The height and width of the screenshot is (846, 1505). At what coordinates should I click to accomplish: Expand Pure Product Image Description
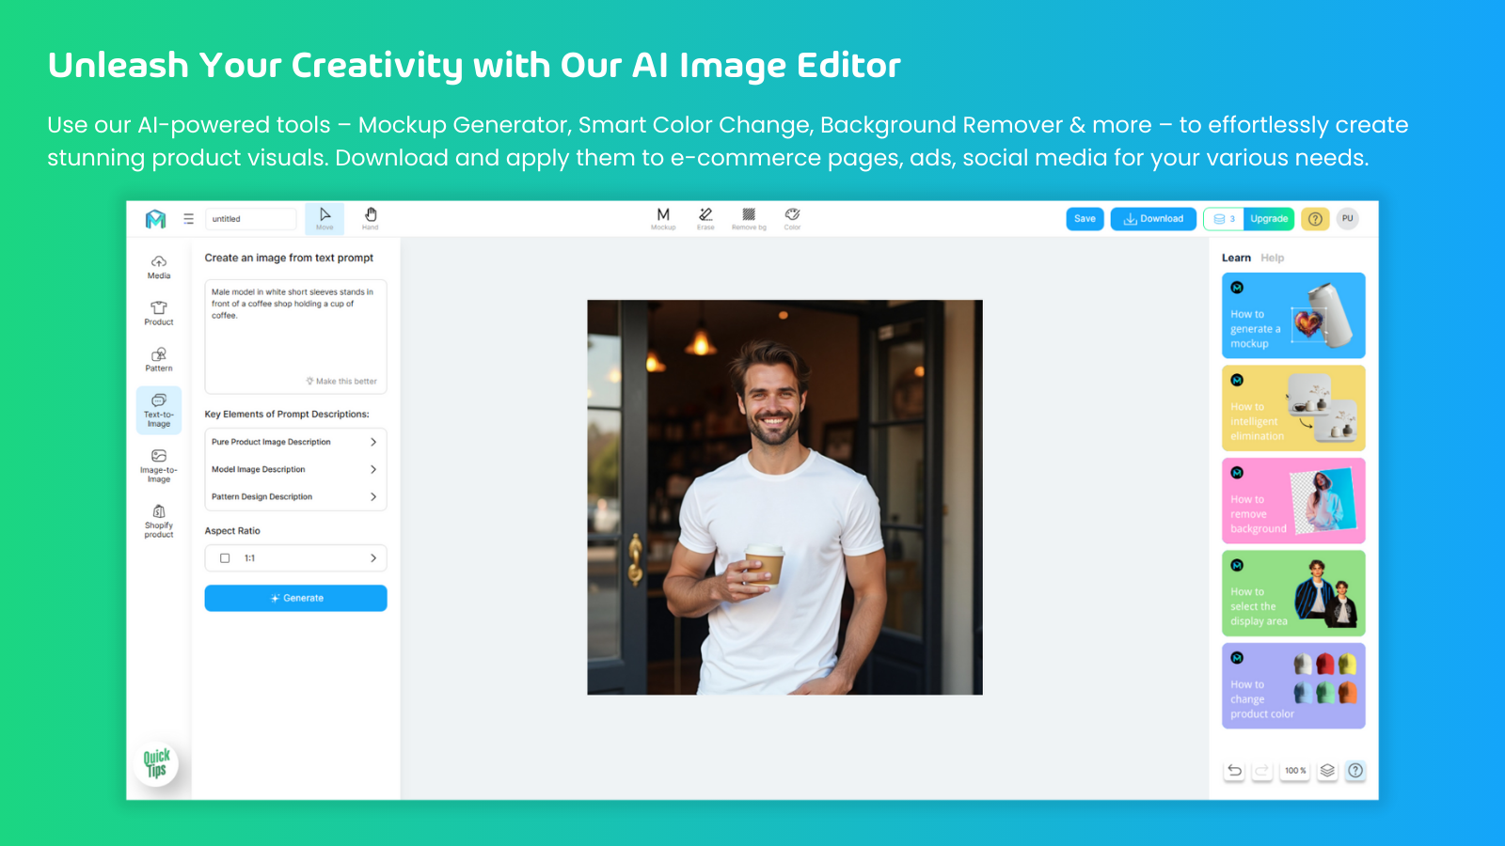tap(295, 442)
